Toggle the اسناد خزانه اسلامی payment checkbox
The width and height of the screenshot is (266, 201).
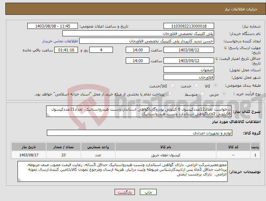tap(169, 93)
